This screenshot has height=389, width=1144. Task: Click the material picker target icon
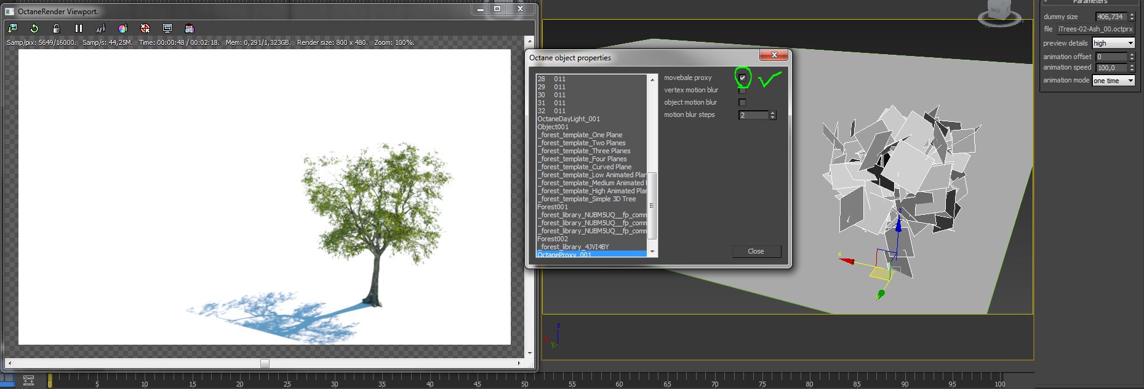click(x=145, y=28)
